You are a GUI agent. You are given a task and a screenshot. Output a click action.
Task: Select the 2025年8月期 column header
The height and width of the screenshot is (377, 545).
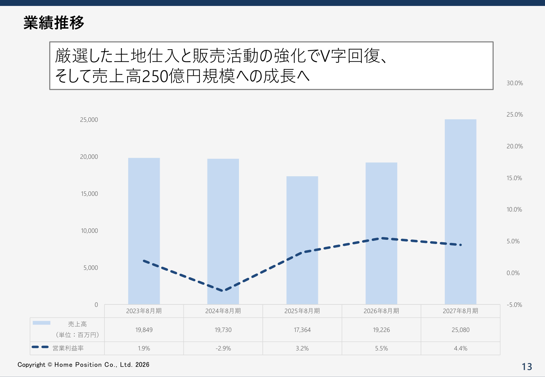tap(302, 311)
